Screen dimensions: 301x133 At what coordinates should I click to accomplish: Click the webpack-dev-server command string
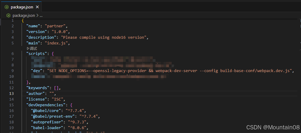pos(170,71)
